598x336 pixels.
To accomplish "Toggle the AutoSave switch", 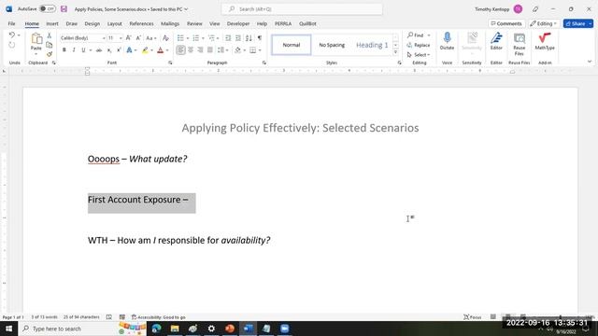I will pyautogui.click(x=48, y=8).
